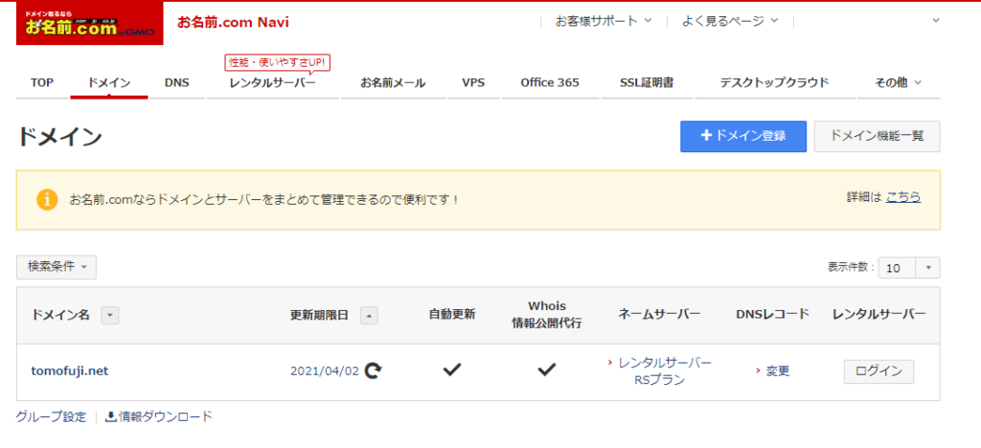The image size is (981, 448).
Task: Click the お名前.com Navi title
Action: [234, 22]
